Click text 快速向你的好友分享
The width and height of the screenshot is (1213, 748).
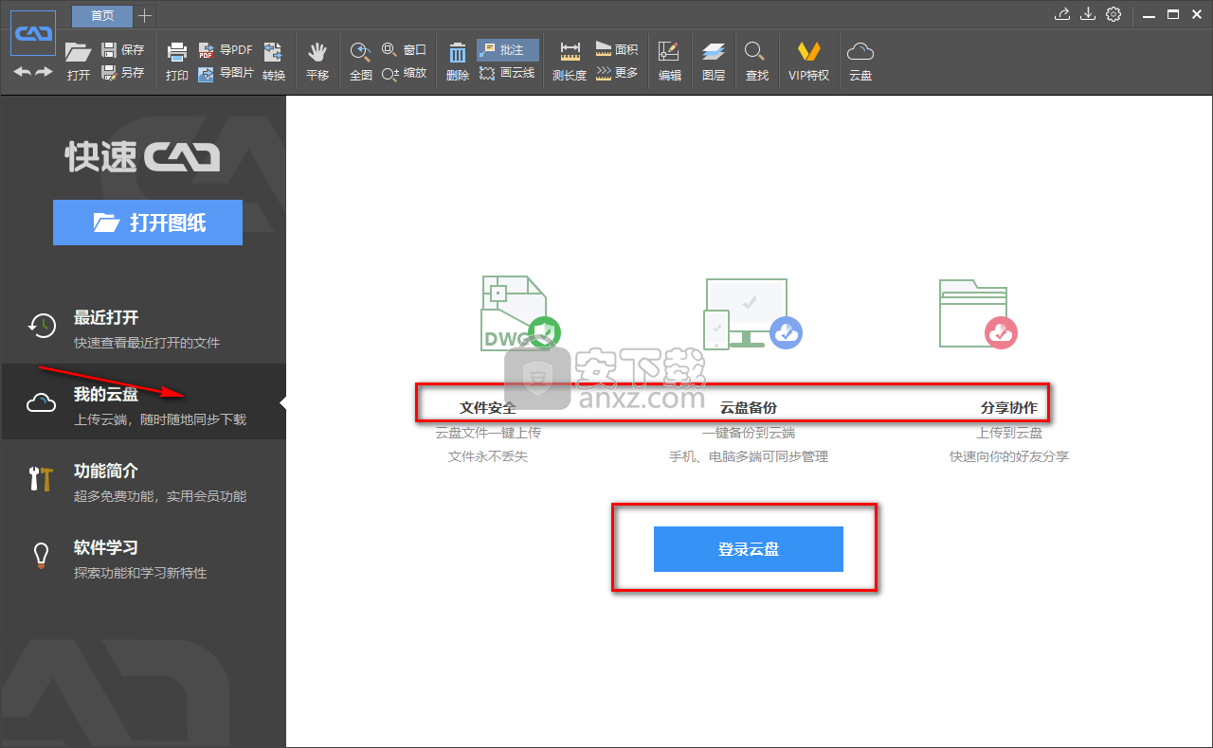(x=1009, y=456)
